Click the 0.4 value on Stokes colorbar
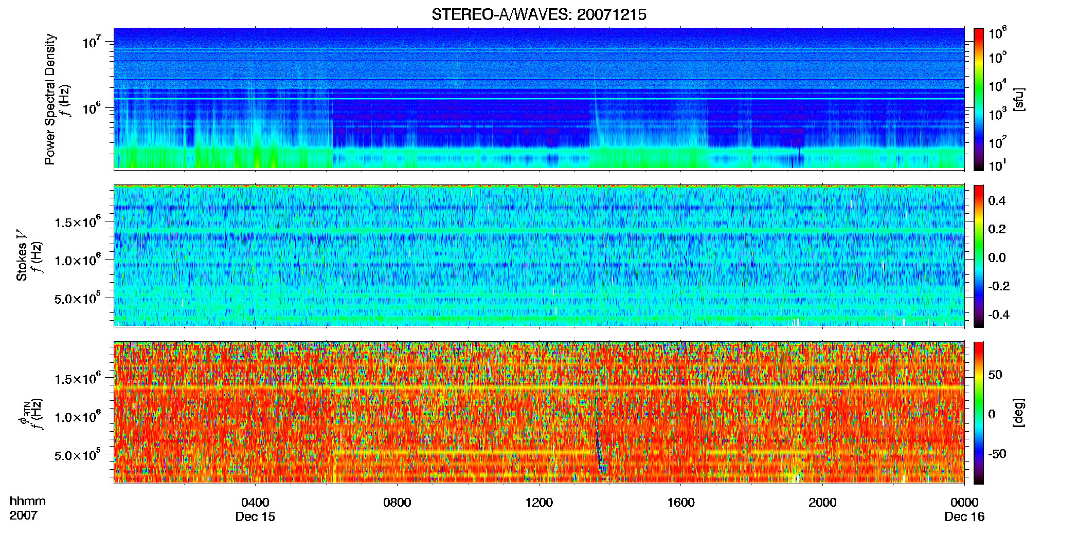Image resolution: width=1078 pixels, height=555 pixels. click(x=997, y=201)
